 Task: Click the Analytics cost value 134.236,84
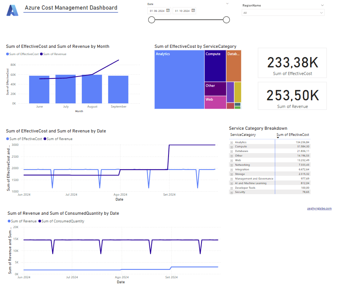pos(302,142)
